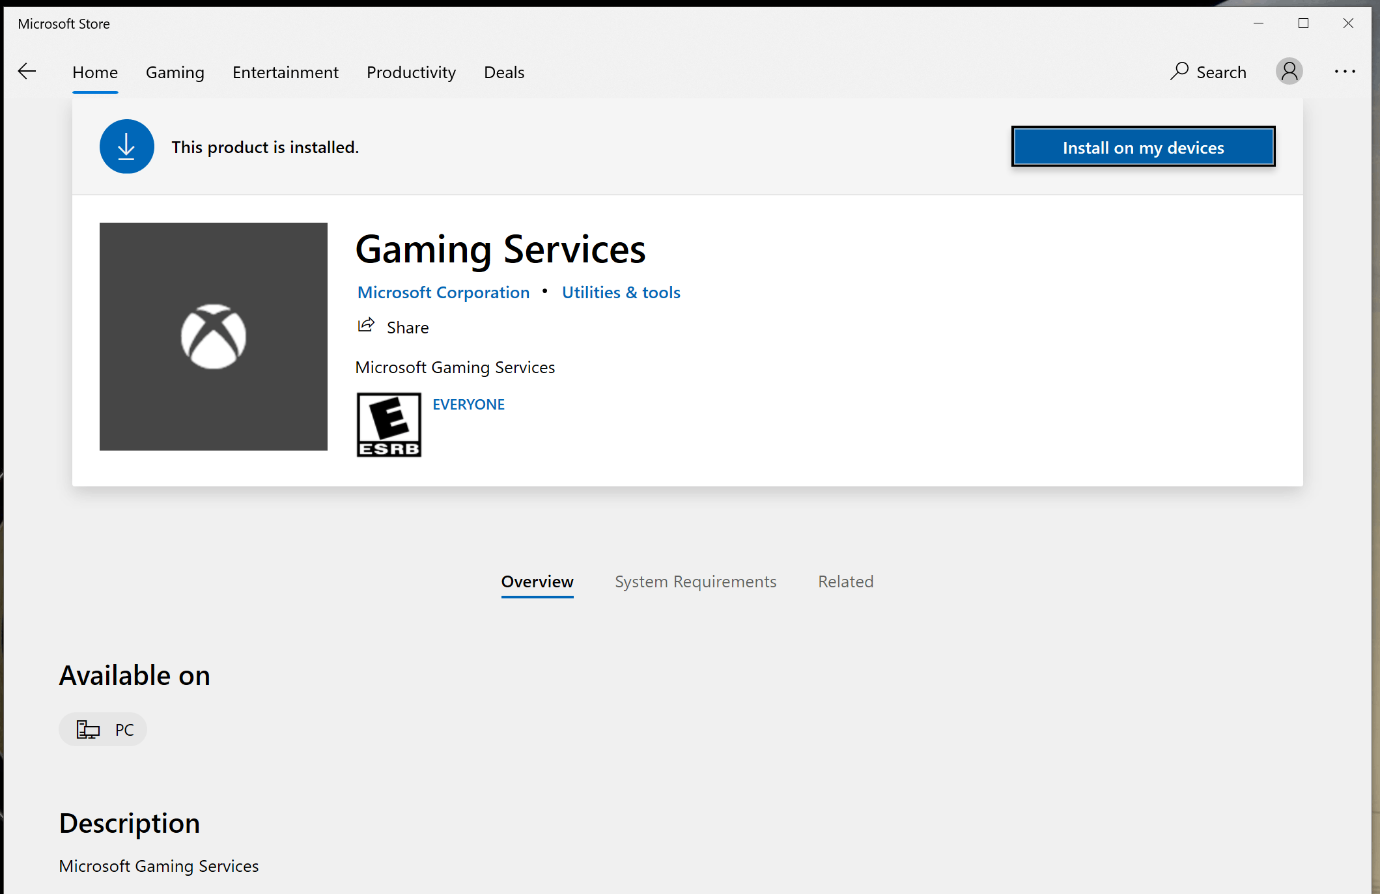This screenshot has width=1380, height=894.
Task: Select the Deals tab
Action: tap(503, 72)
